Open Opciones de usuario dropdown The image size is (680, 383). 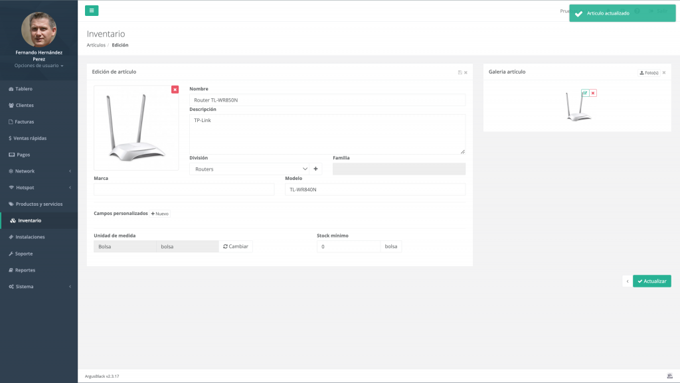[39, 66]
